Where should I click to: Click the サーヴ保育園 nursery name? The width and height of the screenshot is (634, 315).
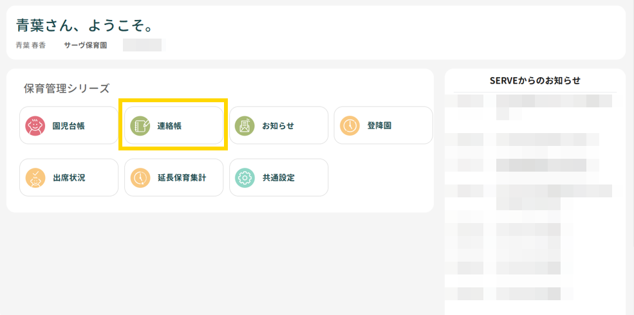pyautogui.click(x=85, y=46)
